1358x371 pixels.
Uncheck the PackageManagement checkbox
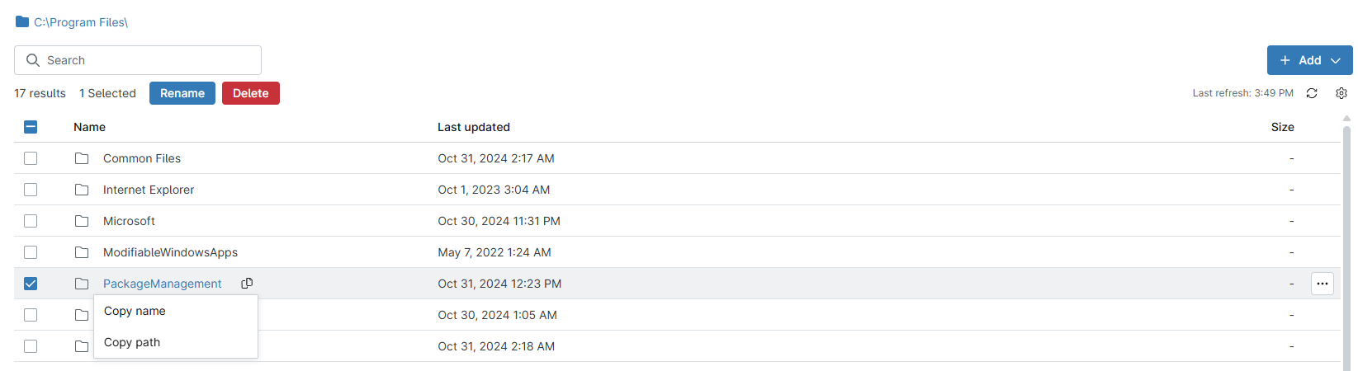pos(31,284)
